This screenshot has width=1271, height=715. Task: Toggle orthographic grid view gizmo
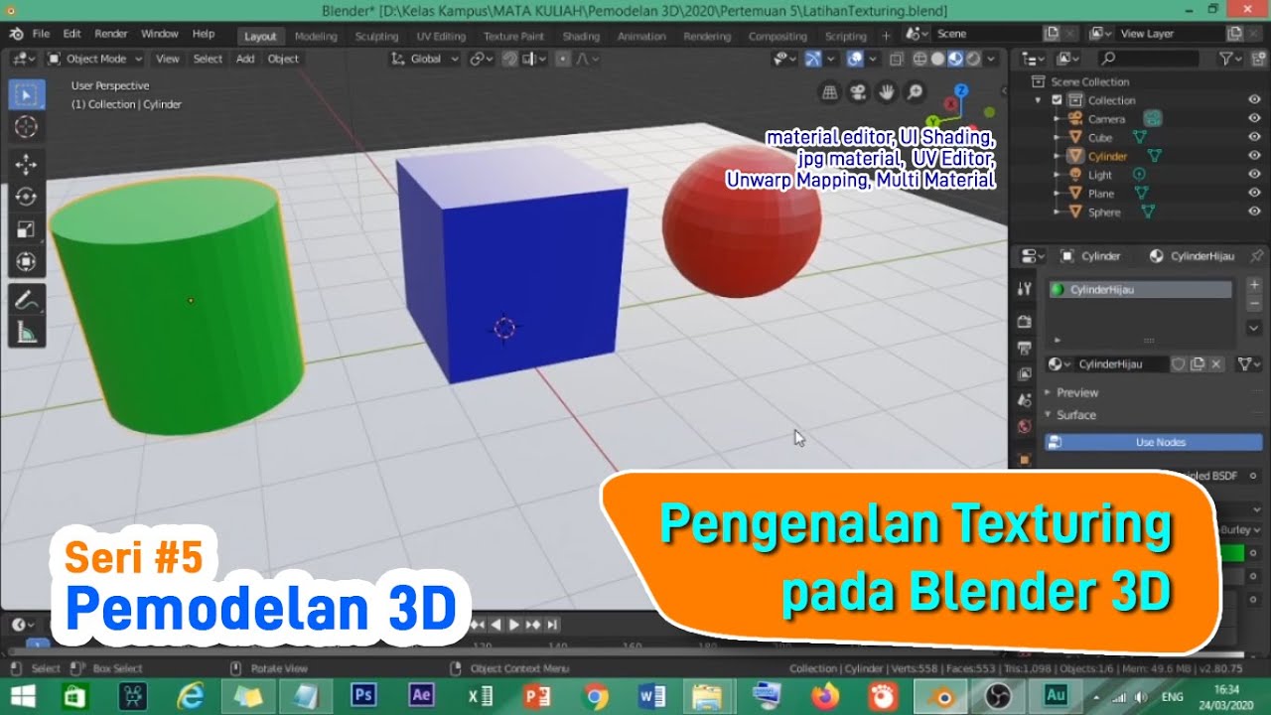(830, 93)
